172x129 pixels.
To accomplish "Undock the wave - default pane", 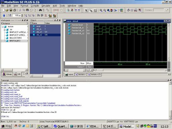I will click(x=167, y=21).
